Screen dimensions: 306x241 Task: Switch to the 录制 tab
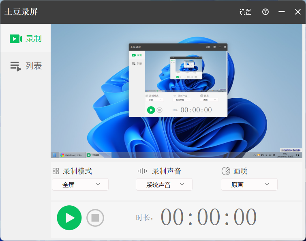(x=26, y=39)
